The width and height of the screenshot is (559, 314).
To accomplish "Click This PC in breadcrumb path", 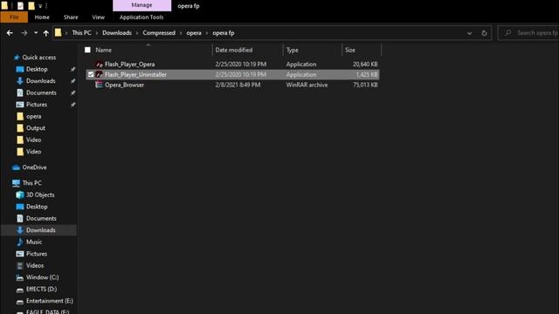I will point(81,33).
